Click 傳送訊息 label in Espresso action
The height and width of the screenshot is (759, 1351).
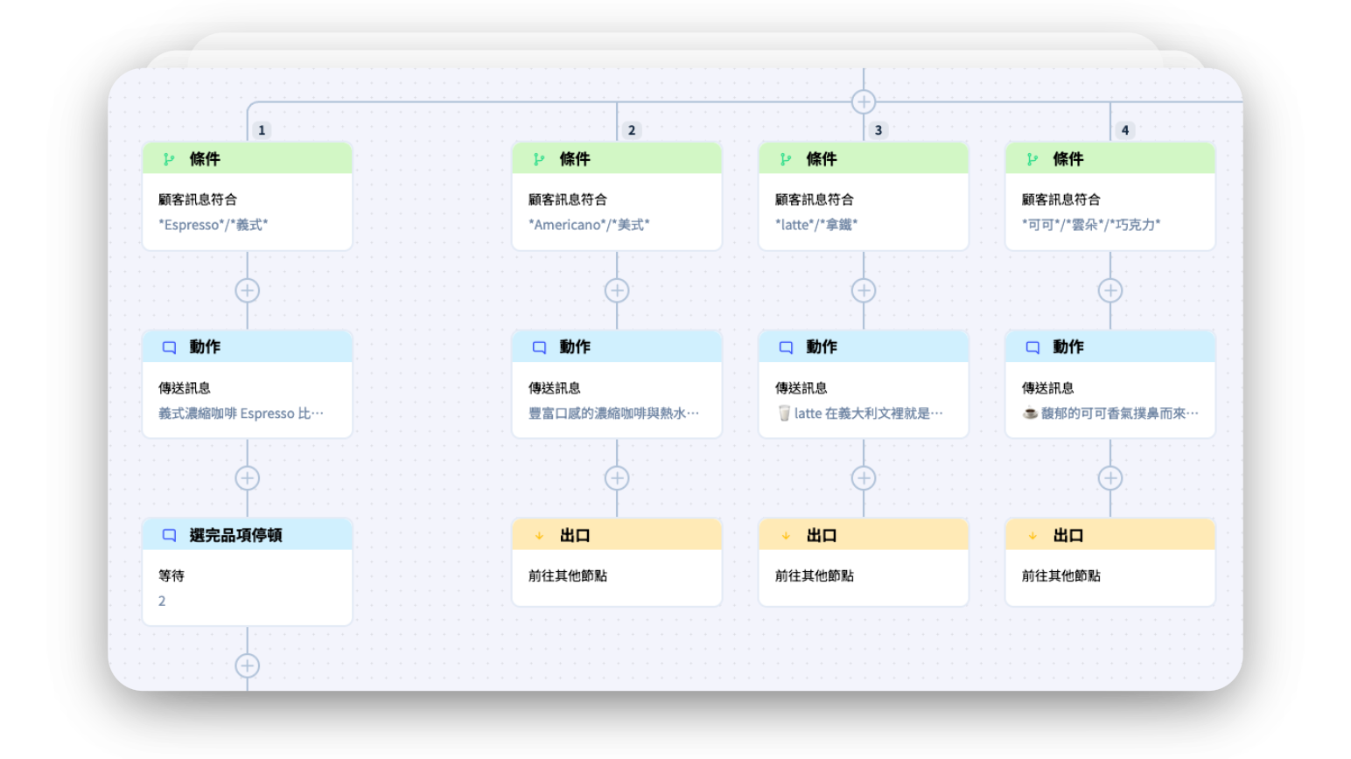pyautogui.click(x=185, y=387)
